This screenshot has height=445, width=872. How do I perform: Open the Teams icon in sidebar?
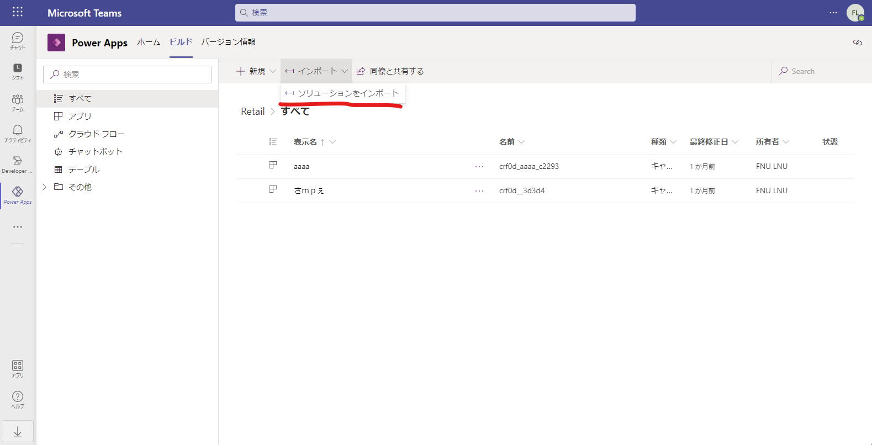18,103
